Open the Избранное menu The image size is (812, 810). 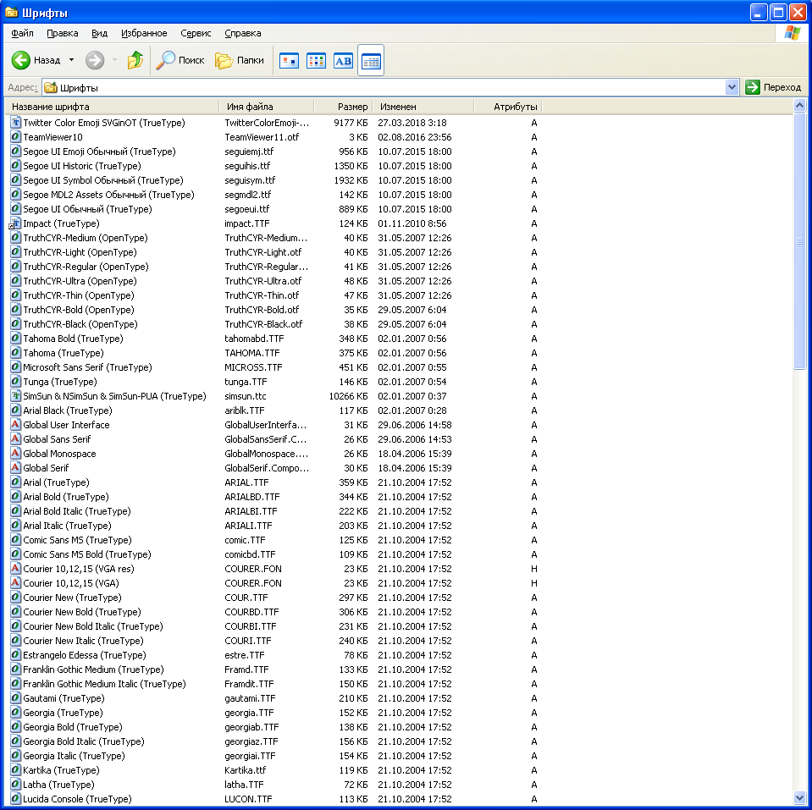point(144,33)
